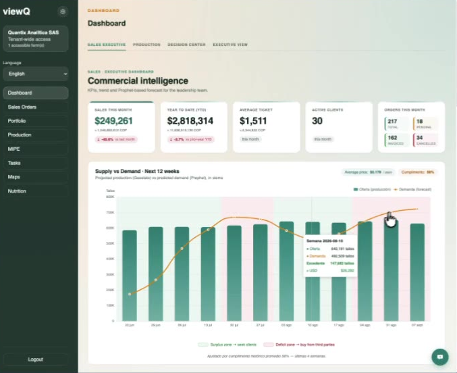
Task: Go to Sales Orders in sidebar
Action: (x=36, y=107)
